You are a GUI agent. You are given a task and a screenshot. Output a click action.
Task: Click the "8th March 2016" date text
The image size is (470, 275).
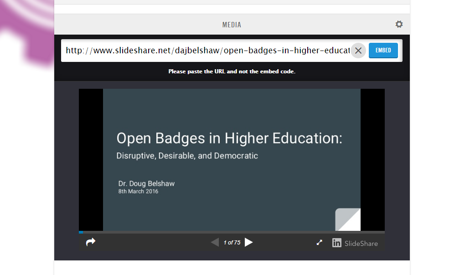(138, 192)
